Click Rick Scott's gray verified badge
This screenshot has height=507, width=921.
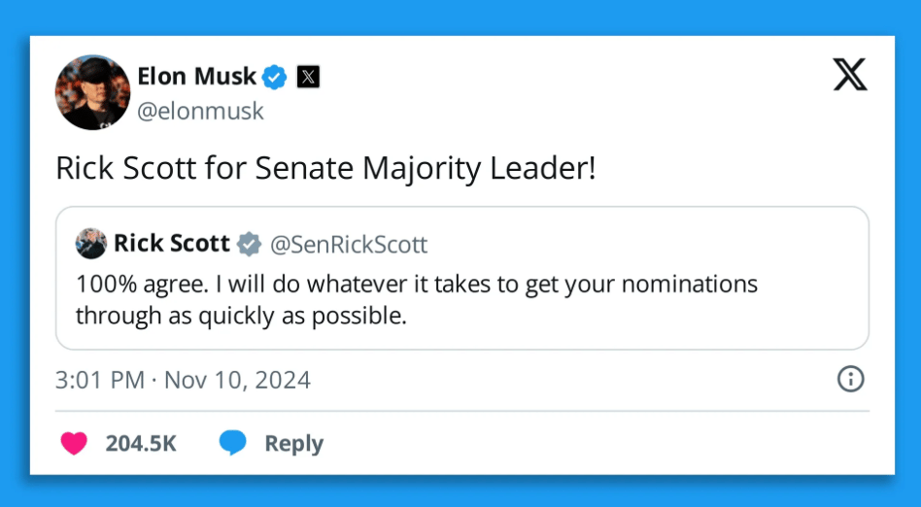tap(249, 244)
